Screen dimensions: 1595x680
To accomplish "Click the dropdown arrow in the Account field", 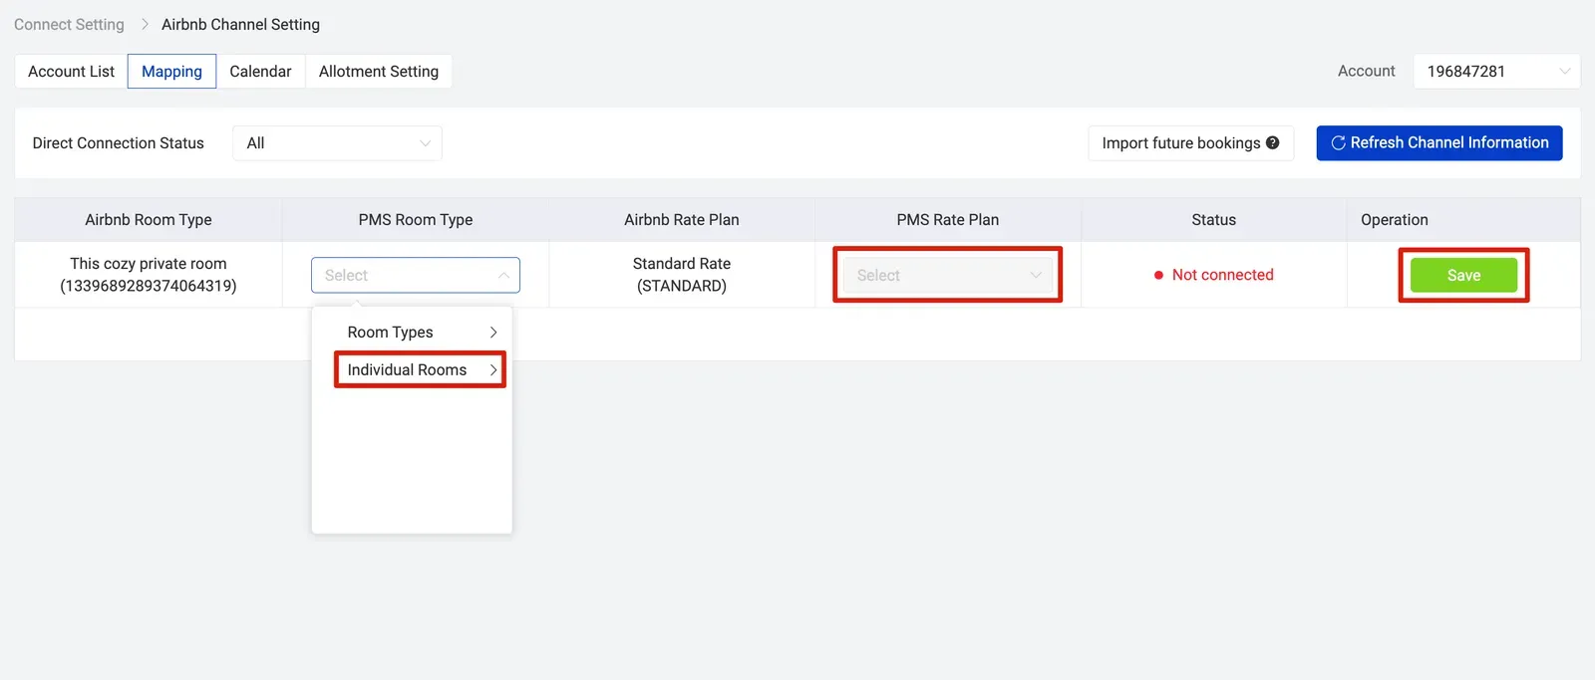I will [x=1563, y=71].
